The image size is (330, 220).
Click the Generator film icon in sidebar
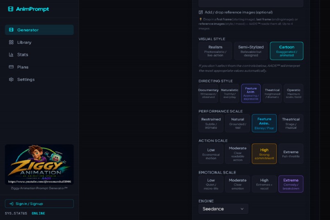11,30
